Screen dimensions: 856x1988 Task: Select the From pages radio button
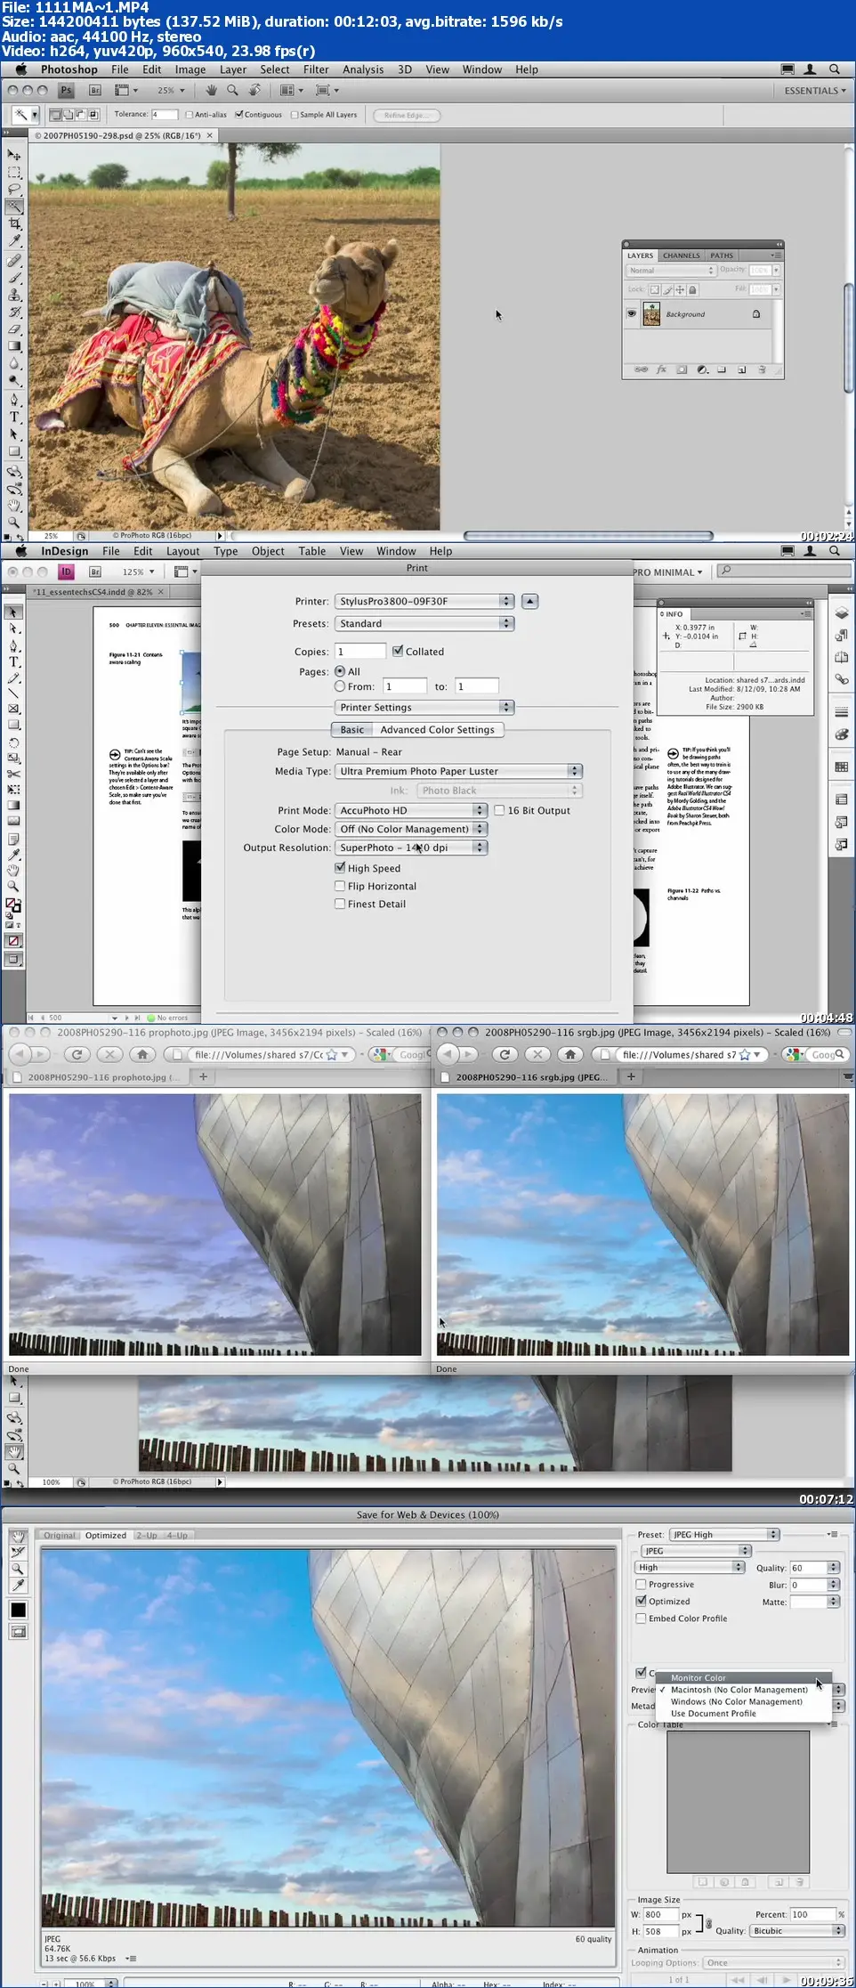[x=340, y=686]
